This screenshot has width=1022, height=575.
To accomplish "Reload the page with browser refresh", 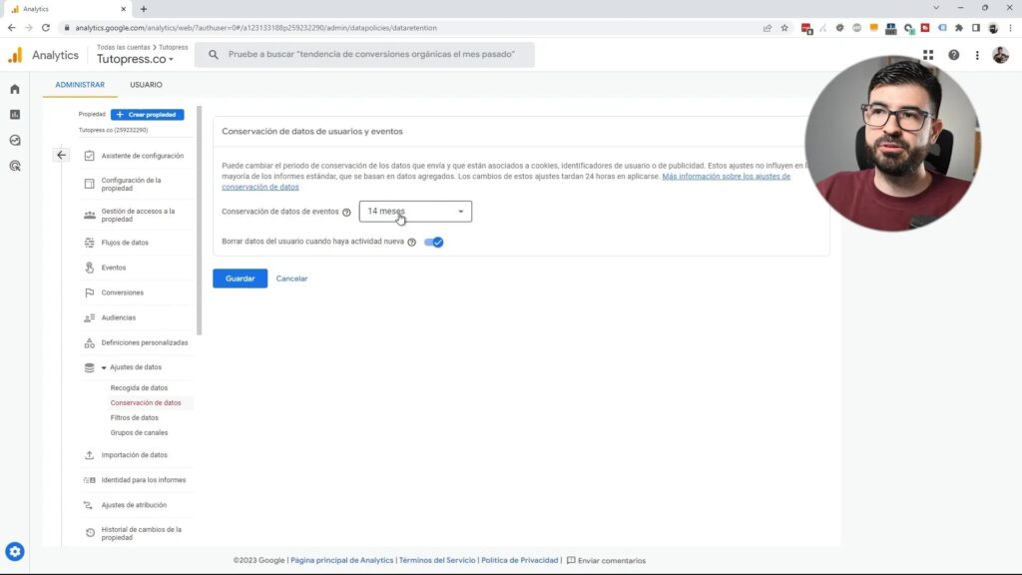I will tap(46, 28).
